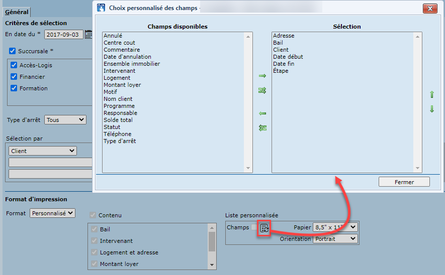Move selected field down with green arrow

[431, 109]
